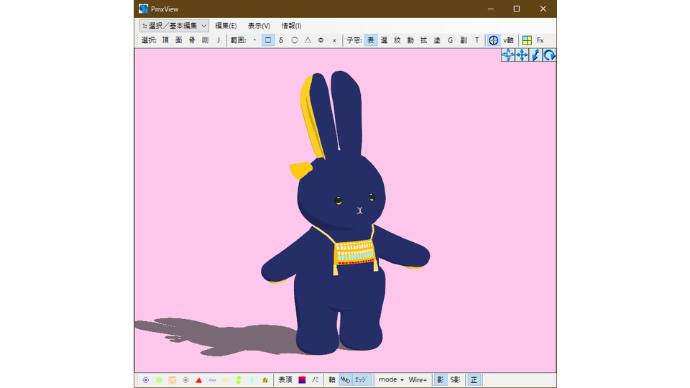
Task: Toggle the v軸 button
Action: click(508, 40)
